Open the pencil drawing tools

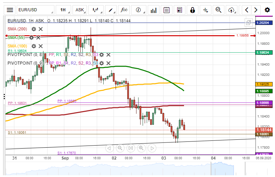[110, 10]
